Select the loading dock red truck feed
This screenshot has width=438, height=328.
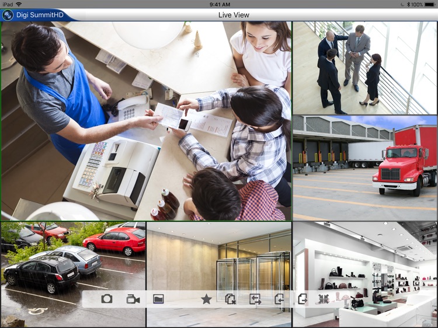point(364,168)
